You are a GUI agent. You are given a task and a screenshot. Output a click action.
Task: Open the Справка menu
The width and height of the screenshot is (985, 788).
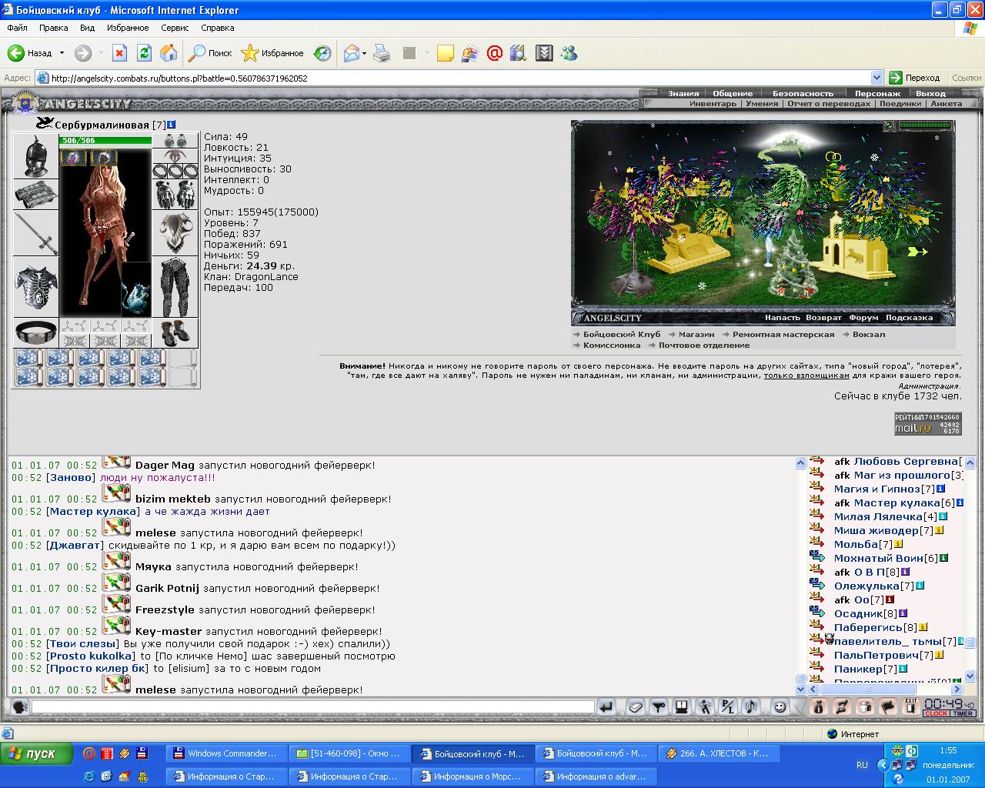tap(217, 28)
